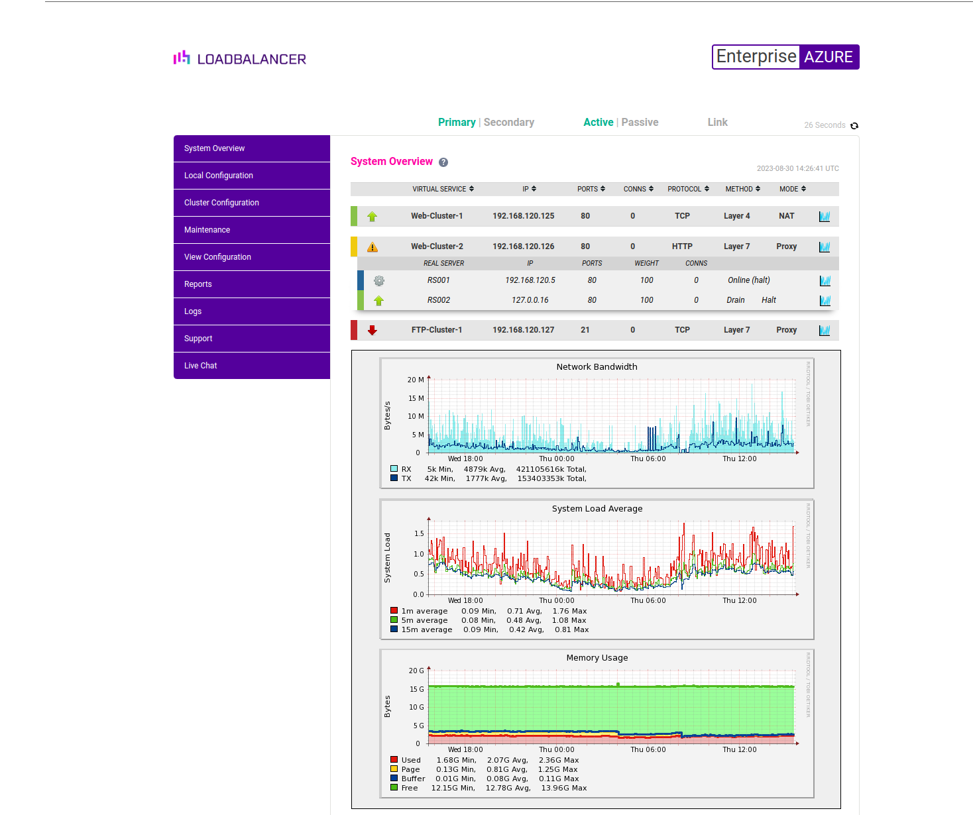Switch to the Secondary appliance view

[508, 122]
